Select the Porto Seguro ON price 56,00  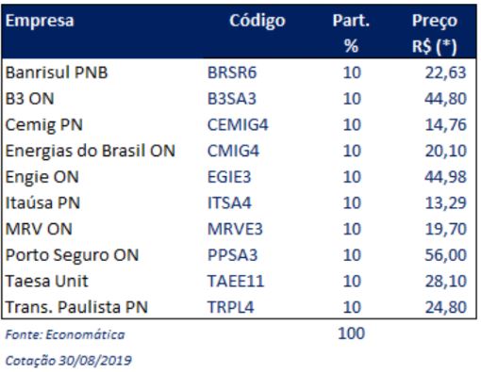coord(445,255)
